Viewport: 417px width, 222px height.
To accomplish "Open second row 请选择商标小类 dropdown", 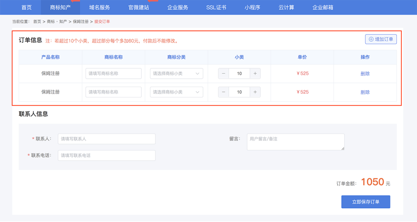I will pyautogui.click(x=176, y=92).
